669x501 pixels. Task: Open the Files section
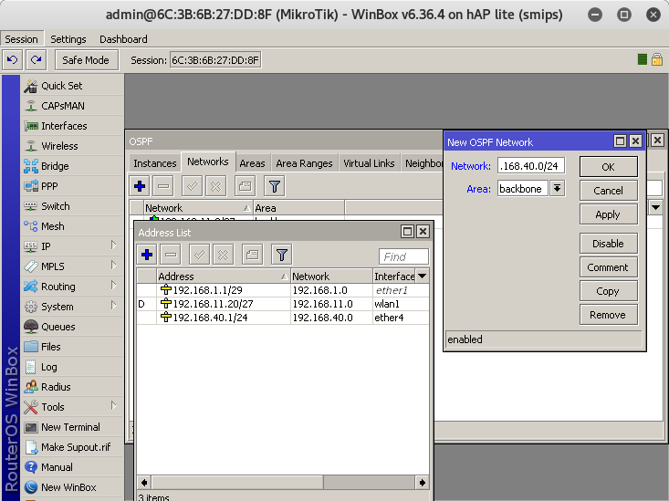tap(72, 347)
